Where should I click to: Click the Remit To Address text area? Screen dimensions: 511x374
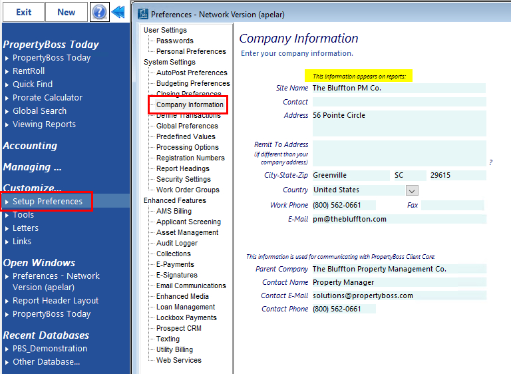[x=399, y=153]
